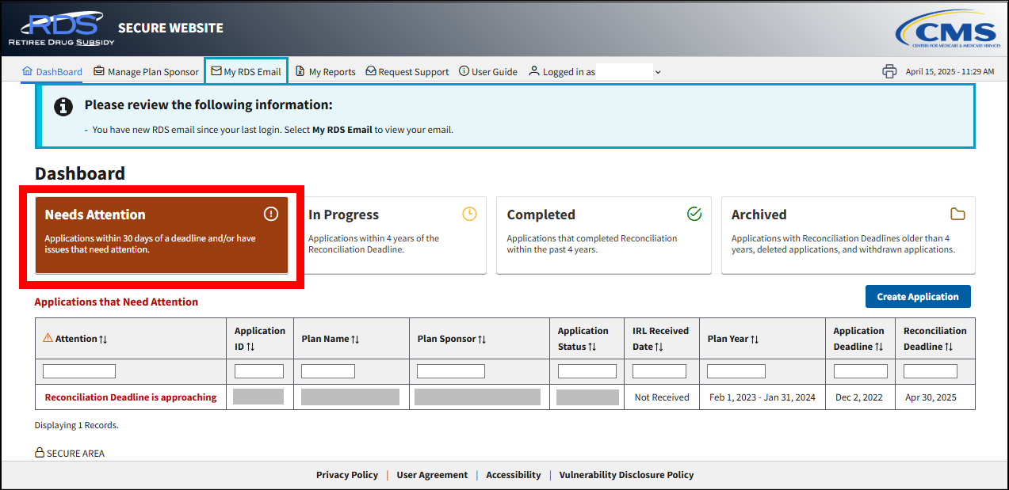Click the checkmark icon on Completed card

[694, 214]
